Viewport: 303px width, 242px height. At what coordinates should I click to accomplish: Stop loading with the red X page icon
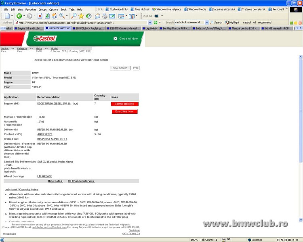40,16
